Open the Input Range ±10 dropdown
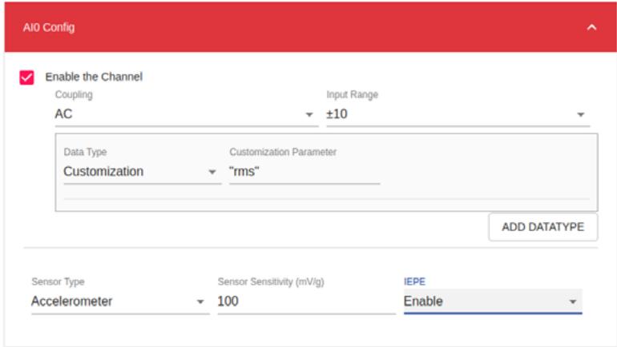Screen dimensions: 617x347 458,114
